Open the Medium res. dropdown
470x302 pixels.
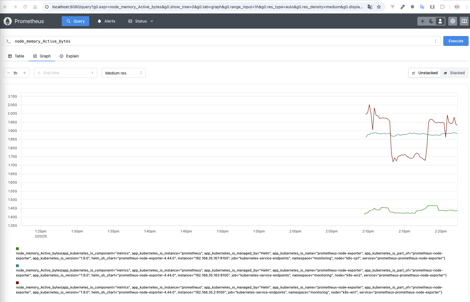coord(124,73)
